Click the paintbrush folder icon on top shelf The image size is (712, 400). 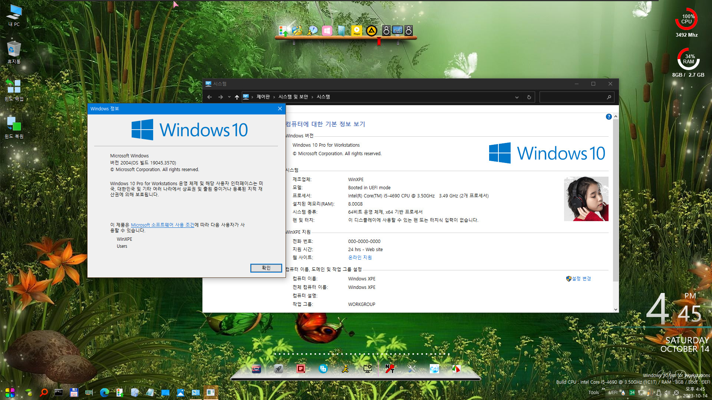click(297, 31)
